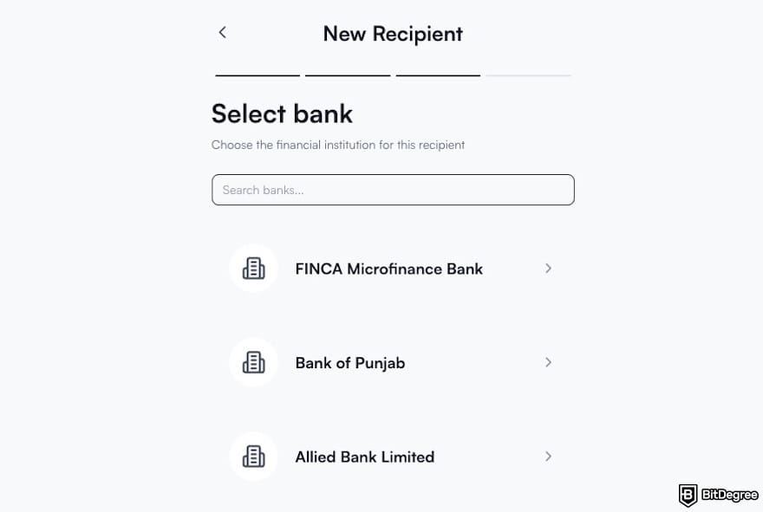Select Allied Bank Limited from the list
763x512 pixels.
click(x=364, y=457)
